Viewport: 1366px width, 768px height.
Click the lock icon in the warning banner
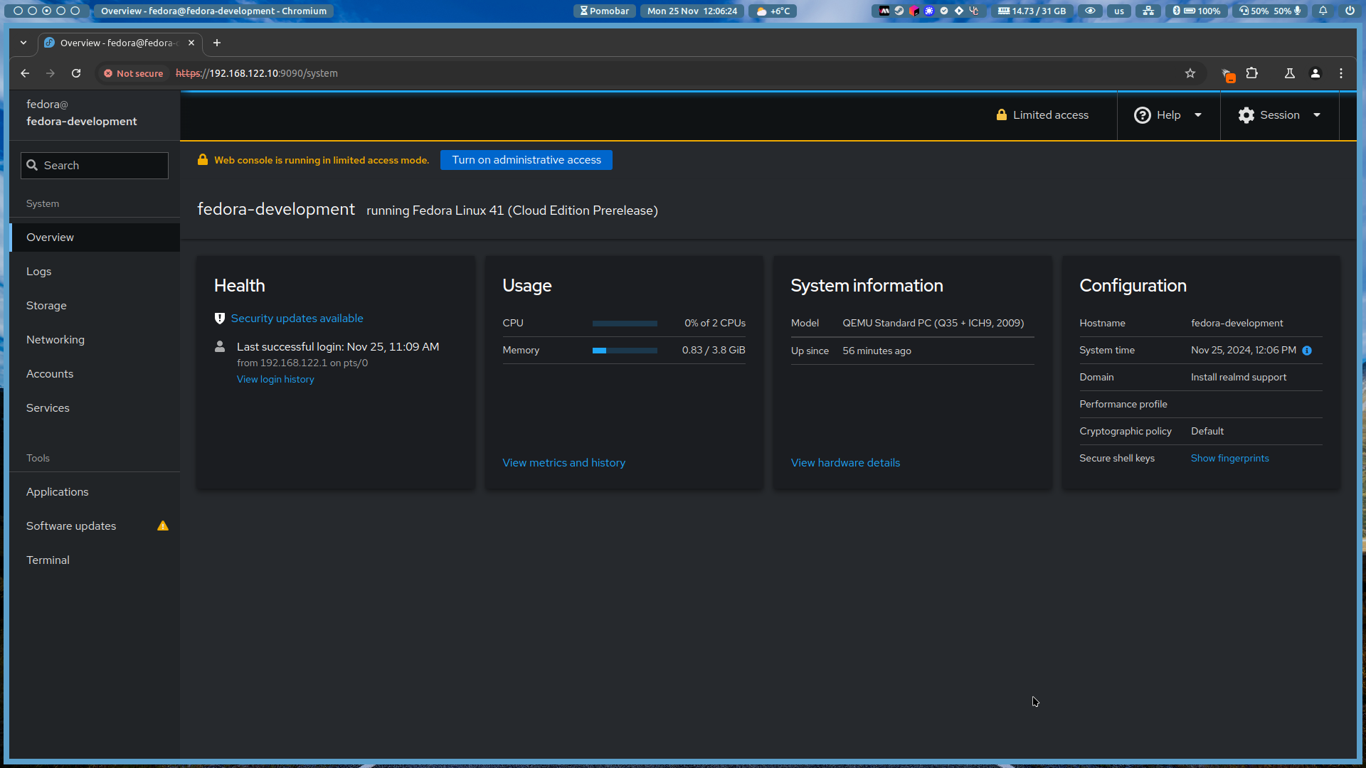(x=203, y=160)
